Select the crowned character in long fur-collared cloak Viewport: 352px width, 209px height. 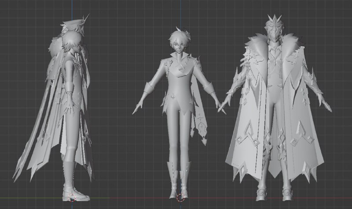click(274, 108)
